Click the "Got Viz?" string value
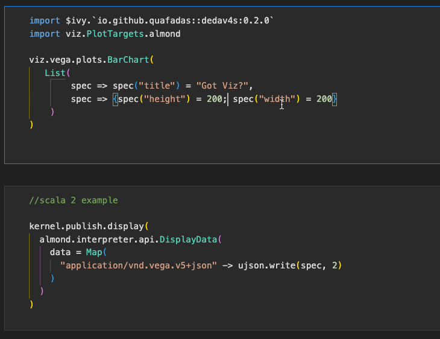The width and height of the screenshot is (440, 339). point(222,86)
